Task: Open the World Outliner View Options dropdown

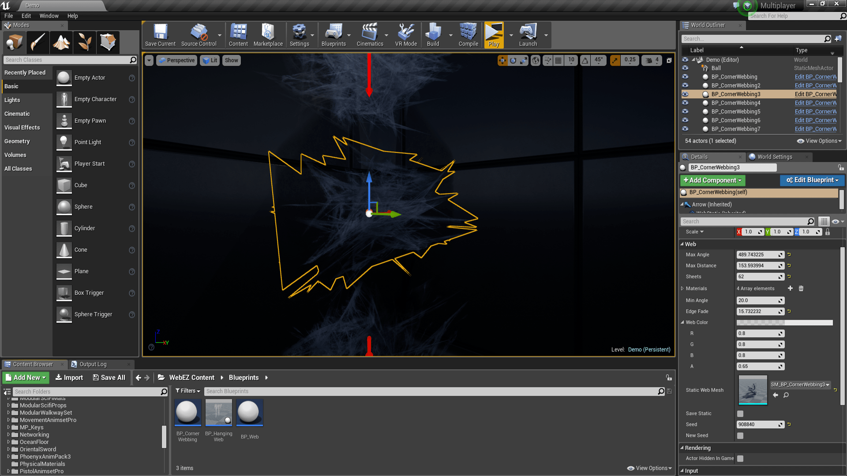Action: pyautogui.click(x=821, y=140)
